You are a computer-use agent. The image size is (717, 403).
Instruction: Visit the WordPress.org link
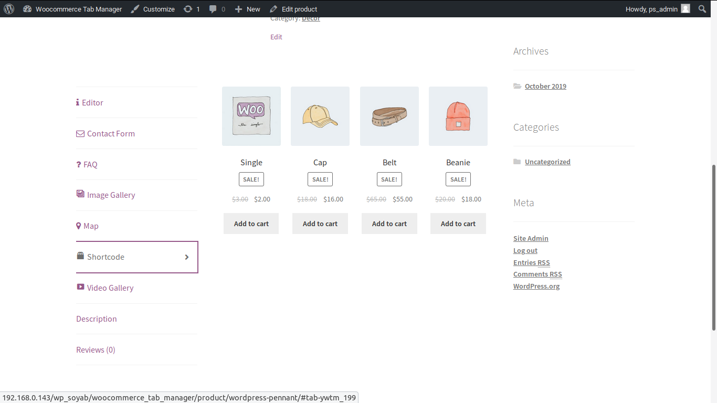click(x=536, y=286)
